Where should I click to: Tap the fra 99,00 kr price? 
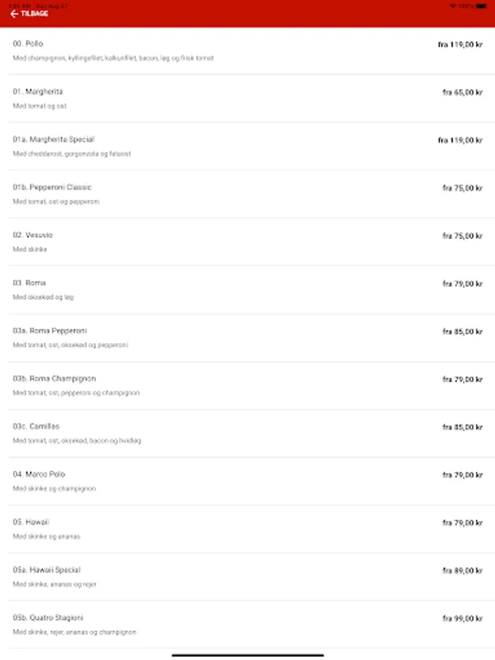click(462, 618)
